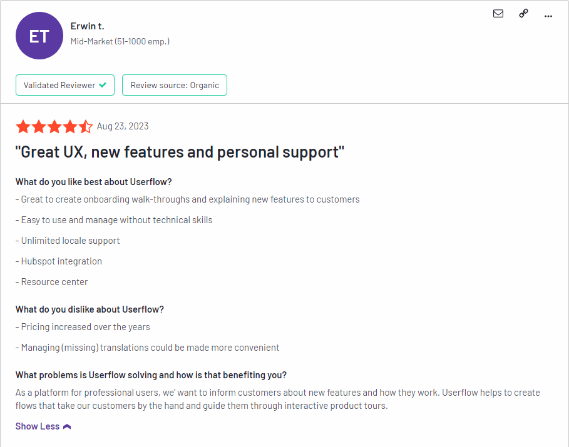Click the Validated Reviewer badge label
The image size is (569, 447).
tap(59, 85)
